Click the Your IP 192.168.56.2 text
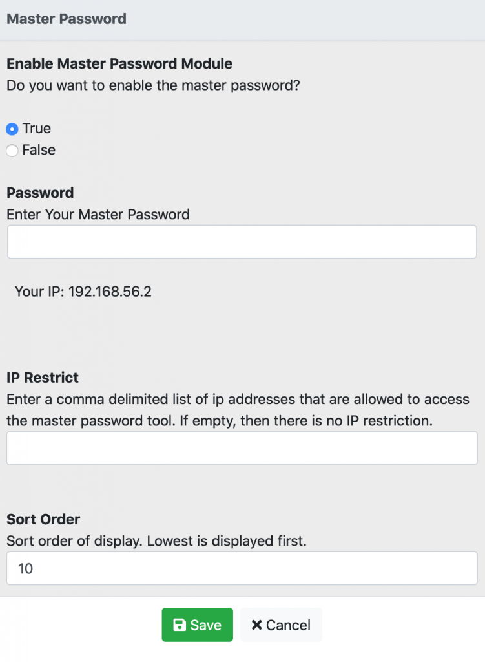Image resolution: width=485 pixels, height=662 pixels. (x=83, y=292)
